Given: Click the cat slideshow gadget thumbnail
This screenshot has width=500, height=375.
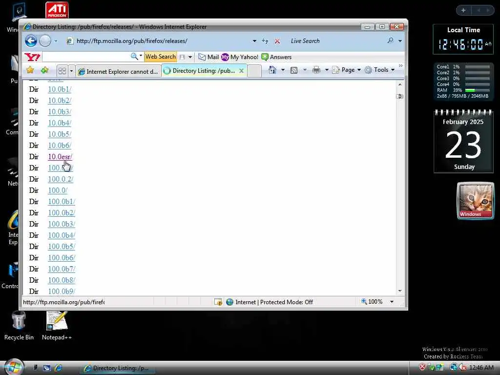Looking at the screenshot, I should 476,201.
